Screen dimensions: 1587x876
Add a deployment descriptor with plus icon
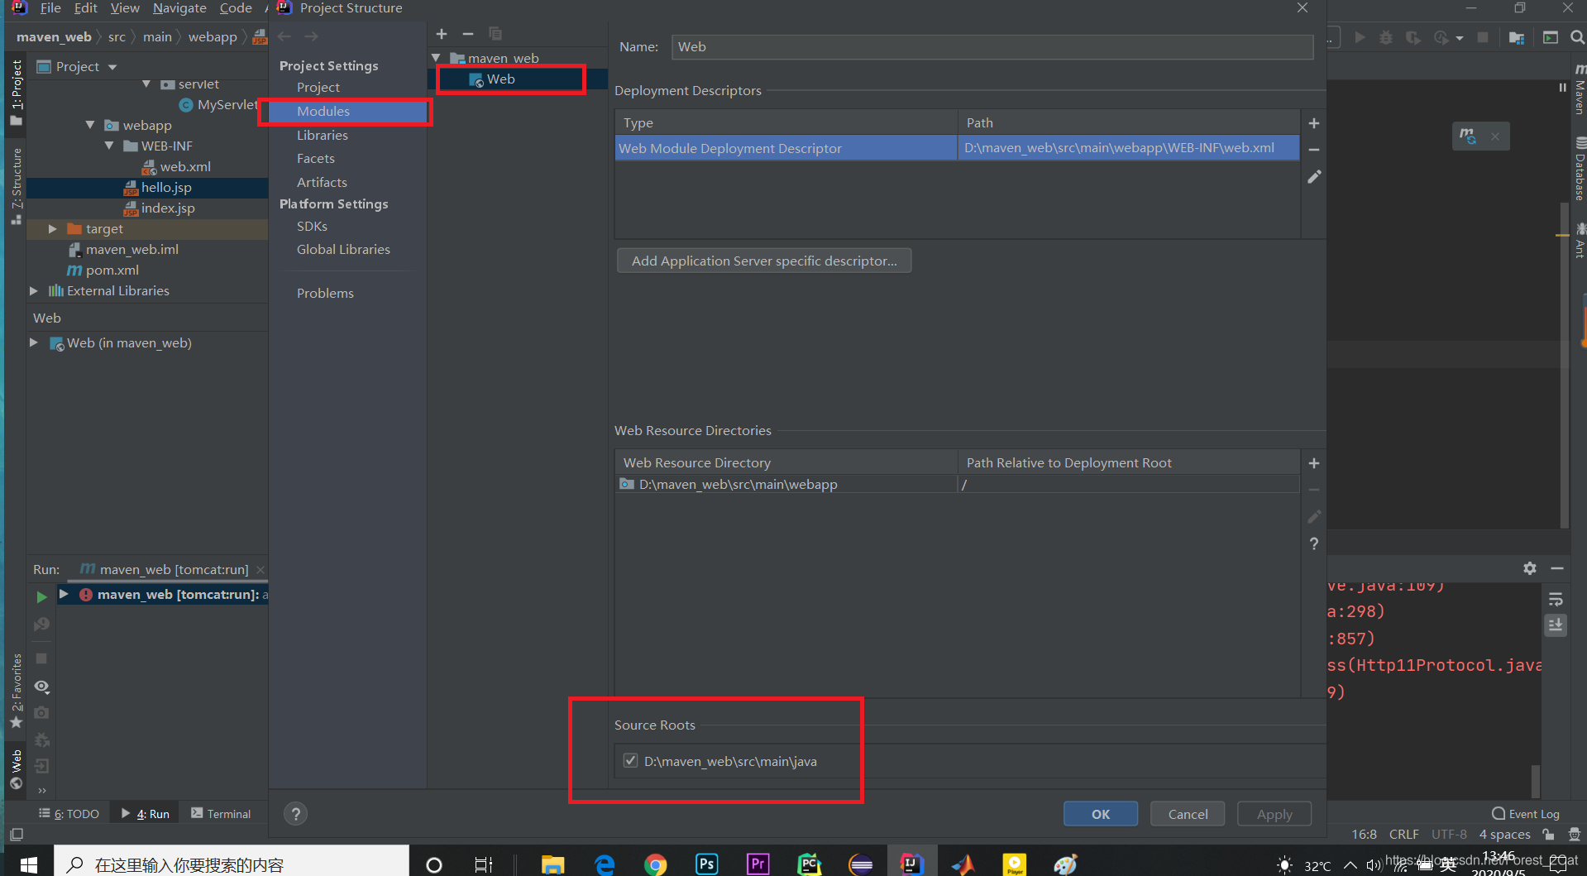click(x=1313, y=123)
